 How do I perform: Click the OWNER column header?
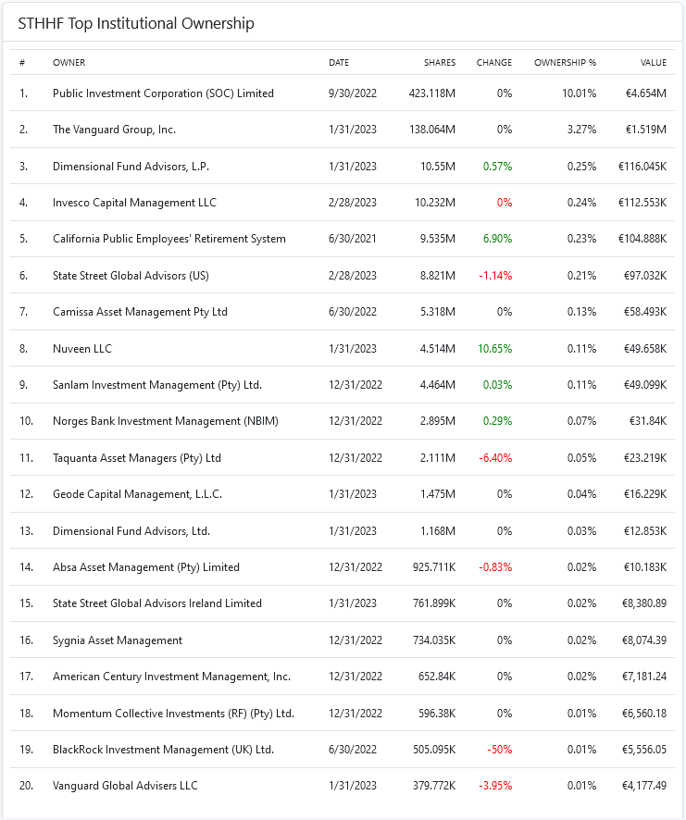(x=69, y=63)
